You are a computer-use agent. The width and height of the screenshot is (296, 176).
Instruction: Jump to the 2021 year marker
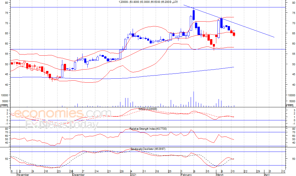click(x=133, y=175)
